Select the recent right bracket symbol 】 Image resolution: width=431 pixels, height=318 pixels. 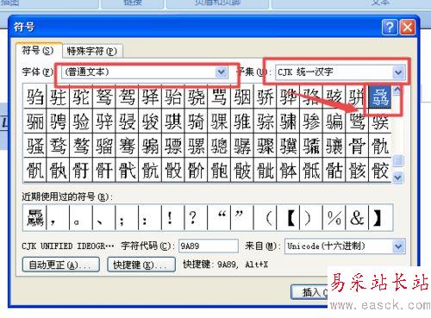click(380, 217)
